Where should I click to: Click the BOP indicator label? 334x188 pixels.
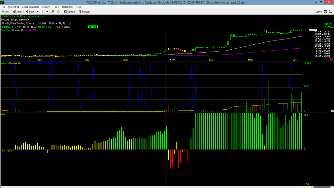click(3, 115)
